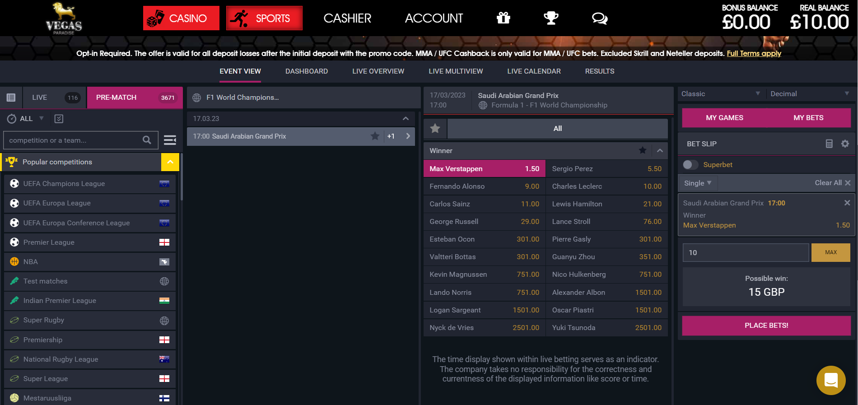Viewport: 858px width, 405px height.
Task: Click the UEFA Champions League football icon
Action: click(x=14, y=183)
